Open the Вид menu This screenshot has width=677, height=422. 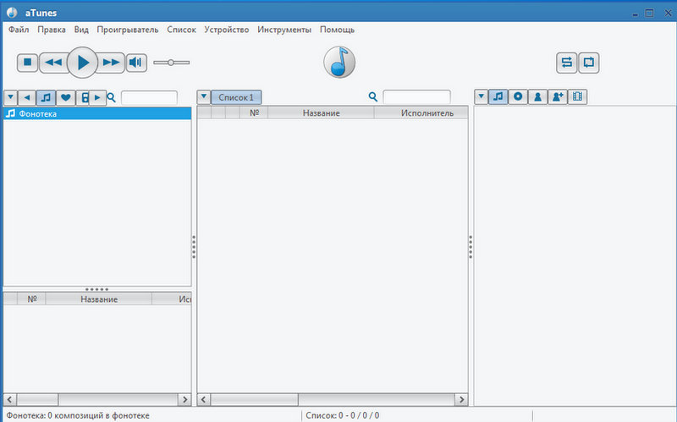[x=81, y=30]
